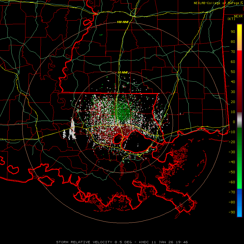Click the positive 80 scale value

(233, 42)
